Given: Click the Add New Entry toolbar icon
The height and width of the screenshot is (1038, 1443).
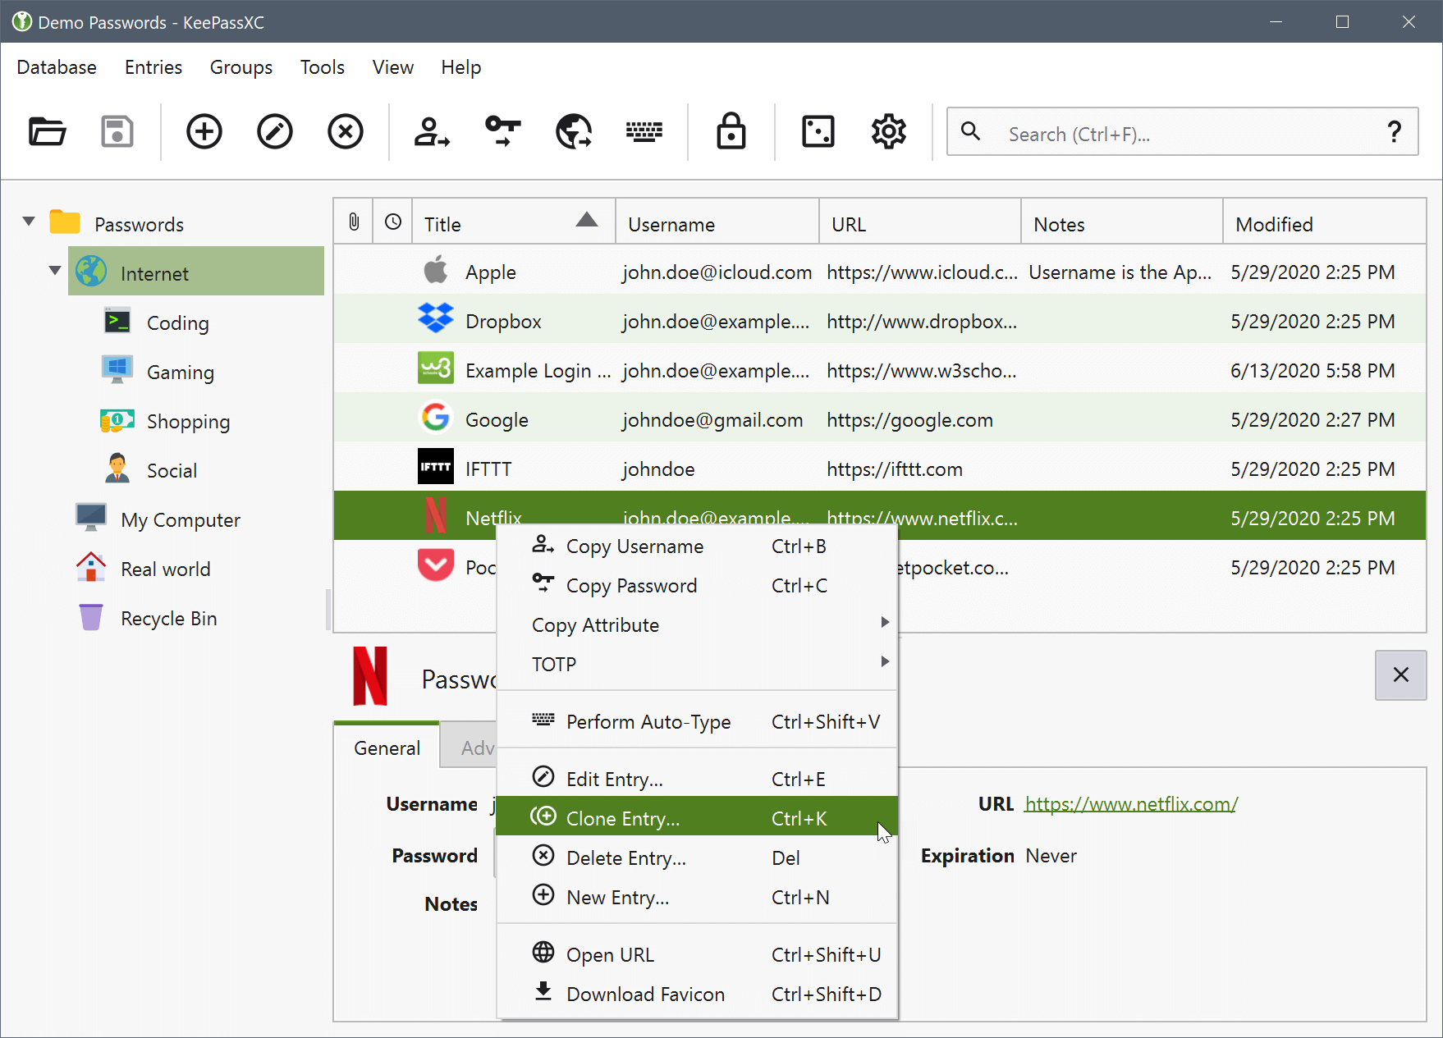Looking at the screenshot, I should click(204, 131).
